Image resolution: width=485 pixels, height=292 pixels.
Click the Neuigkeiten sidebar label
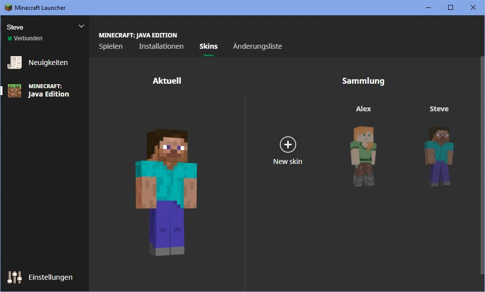(x=48, y=63)
